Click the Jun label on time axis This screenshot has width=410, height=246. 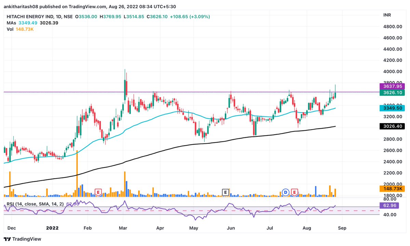point(231,228)
